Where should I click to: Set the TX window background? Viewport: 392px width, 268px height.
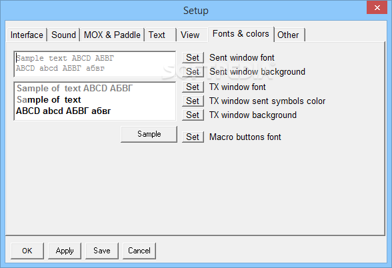[193, 115]
